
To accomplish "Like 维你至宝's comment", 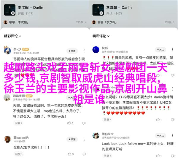I will (x=158, y=156).
